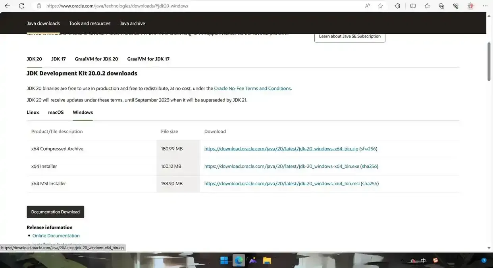This screenshot has width=493, height=268.
Task: Click the browser back arrow
Action: (7, 6)
